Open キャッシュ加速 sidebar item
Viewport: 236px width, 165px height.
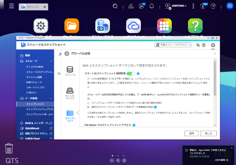tap(34, 77)
